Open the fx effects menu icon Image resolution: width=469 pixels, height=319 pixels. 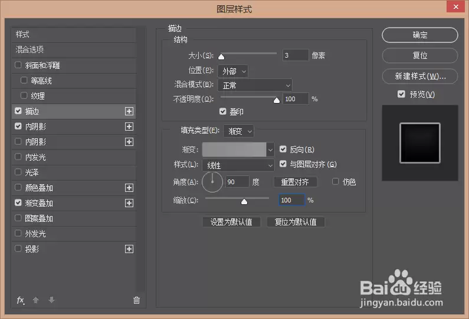(x=20, y=300)
